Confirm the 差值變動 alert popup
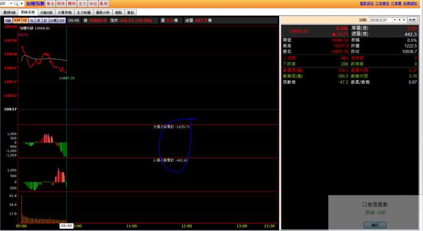 (375, 225)
